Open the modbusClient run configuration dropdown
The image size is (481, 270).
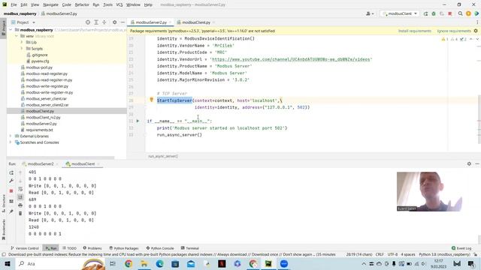[x=400, y=13]
